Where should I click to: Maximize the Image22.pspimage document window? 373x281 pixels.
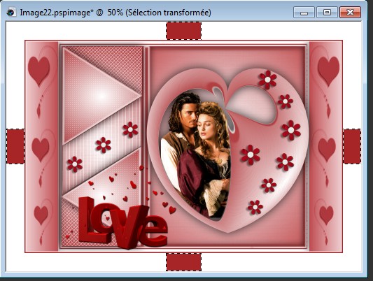[327, 12]
